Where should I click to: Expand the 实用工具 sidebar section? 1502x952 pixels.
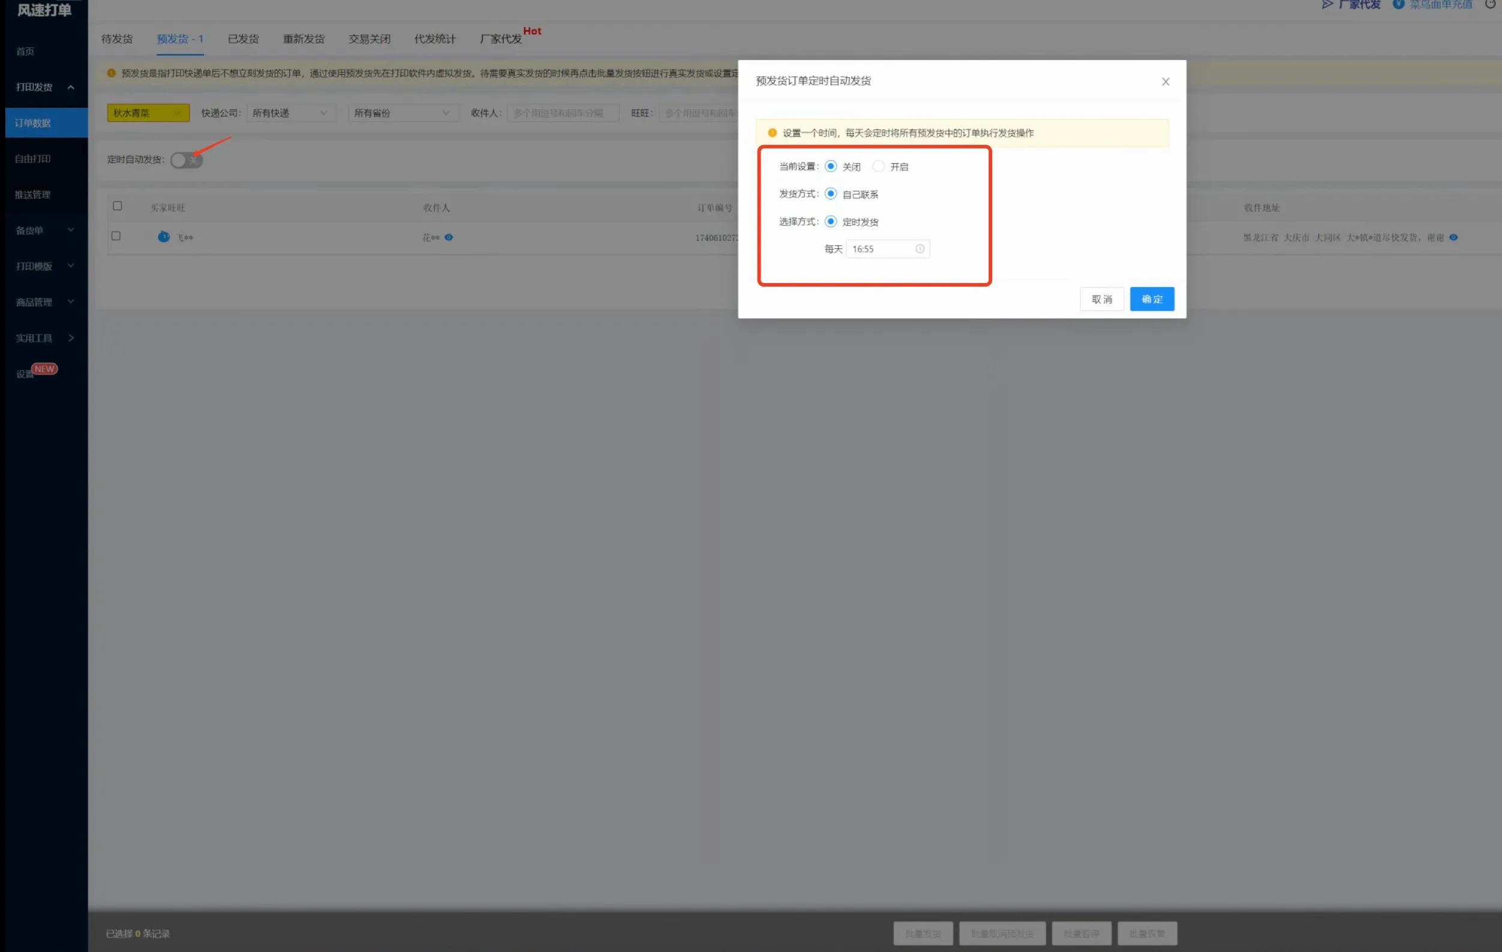tap(46, 338)
